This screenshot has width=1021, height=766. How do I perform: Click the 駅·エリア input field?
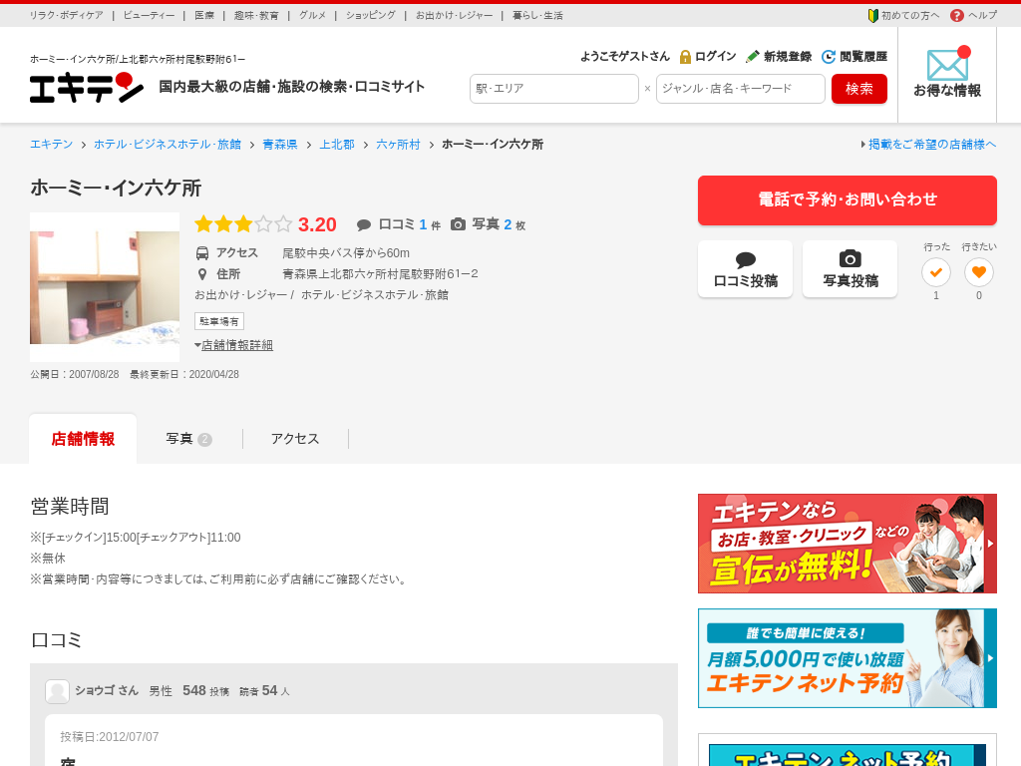click(554, 89)
